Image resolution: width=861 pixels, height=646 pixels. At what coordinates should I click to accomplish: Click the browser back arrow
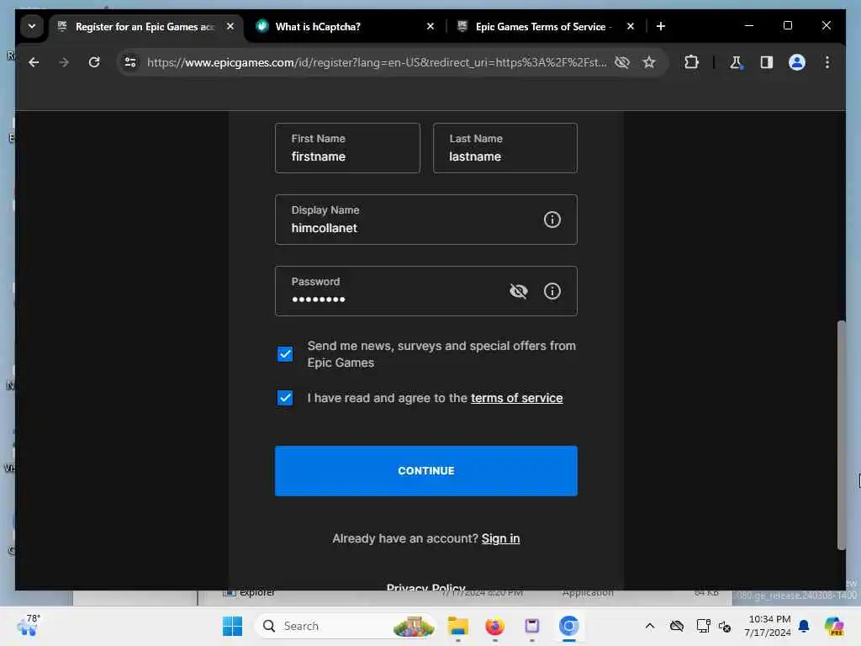tap(34, 62)
